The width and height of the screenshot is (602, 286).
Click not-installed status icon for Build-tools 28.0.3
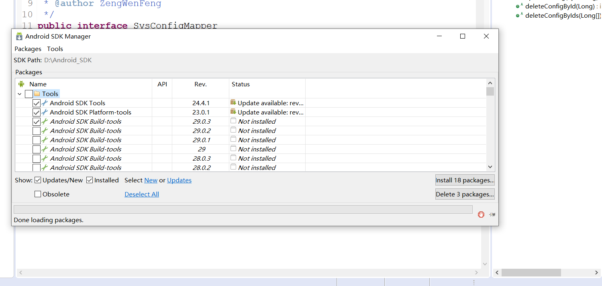click(x=233, y=158)
